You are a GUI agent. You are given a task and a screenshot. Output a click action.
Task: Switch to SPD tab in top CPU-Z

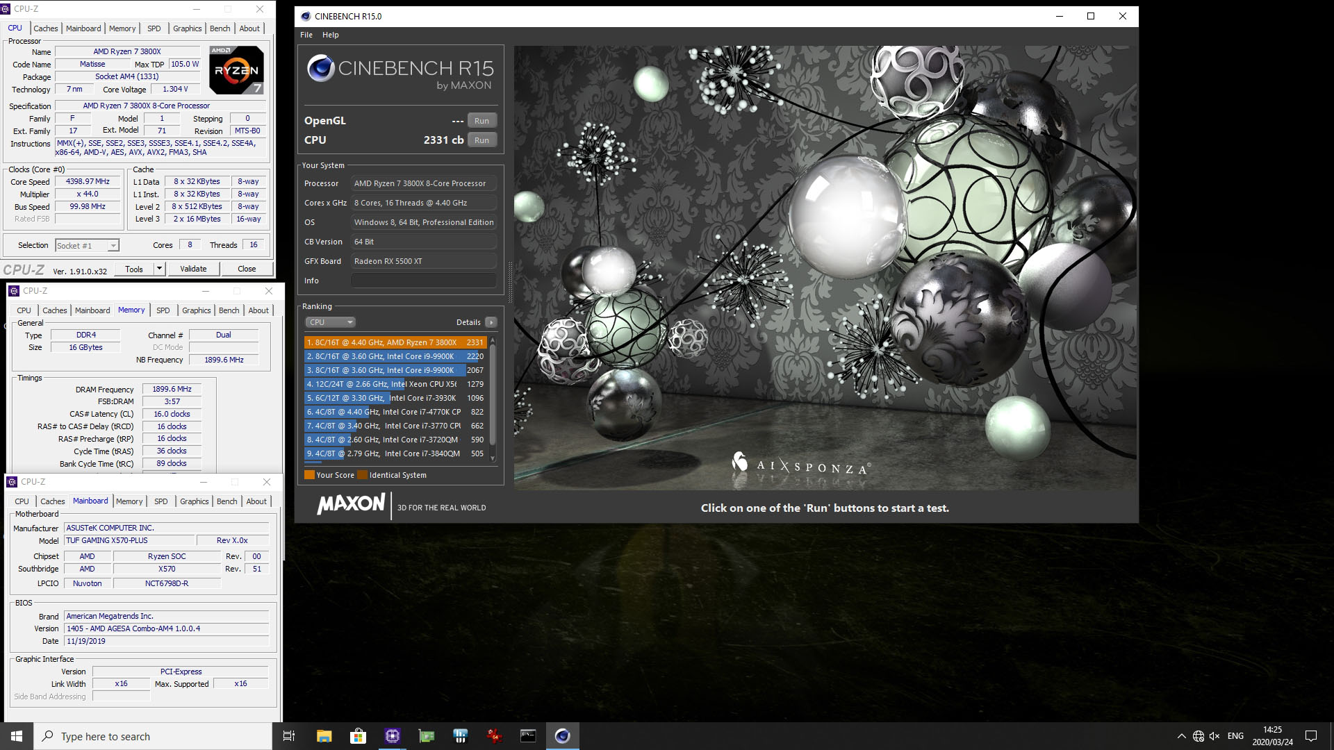pyautogui.click(x=154, y=28)
